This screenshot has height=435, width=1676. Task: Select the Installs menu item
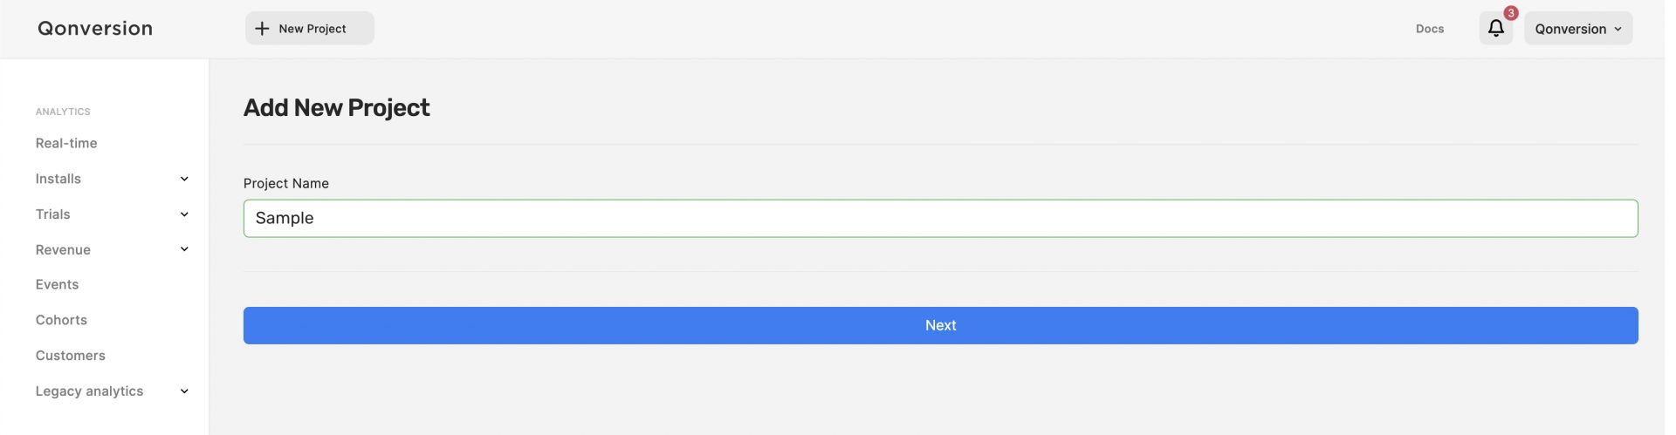click(58, 179)
